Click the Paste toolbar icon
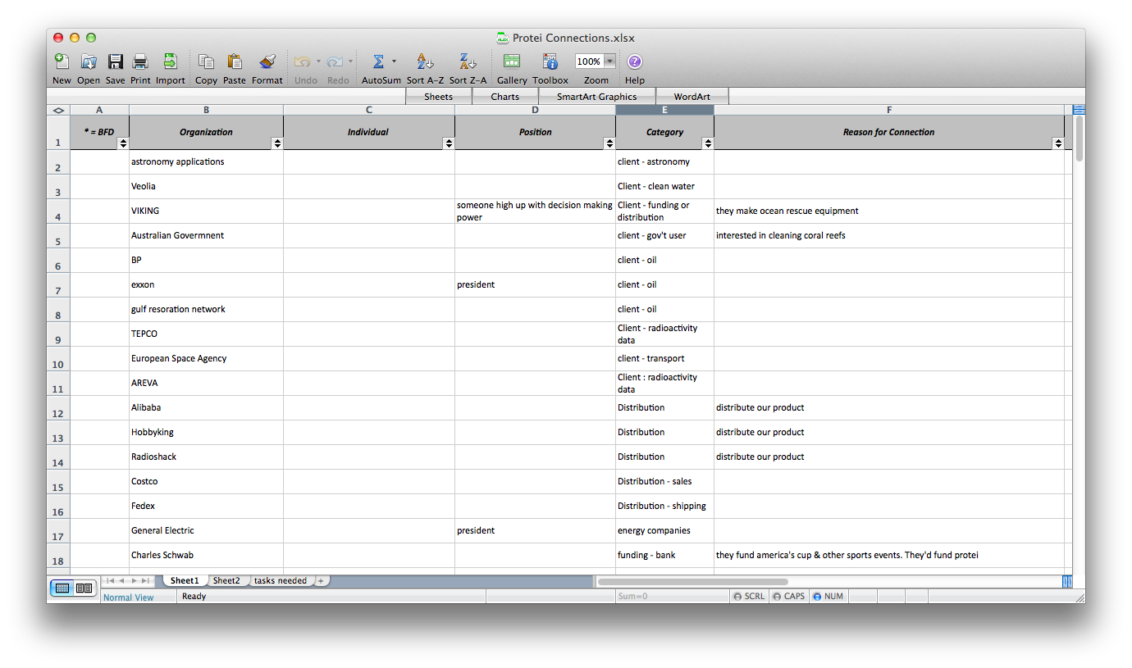The height and width of the screenshot is (668, 1132). click(235, 61)
